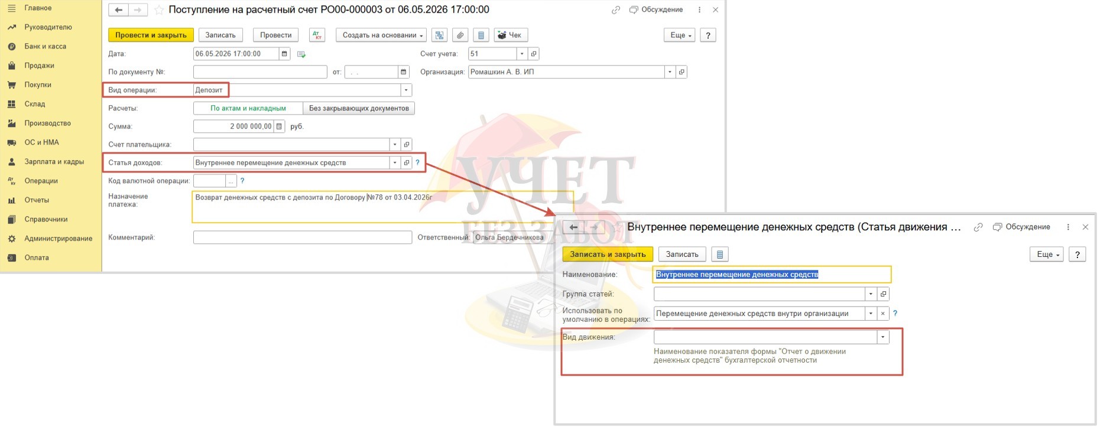
Task: Open the Организация record card
Action: pyautogui.click(x=682, y=72)
